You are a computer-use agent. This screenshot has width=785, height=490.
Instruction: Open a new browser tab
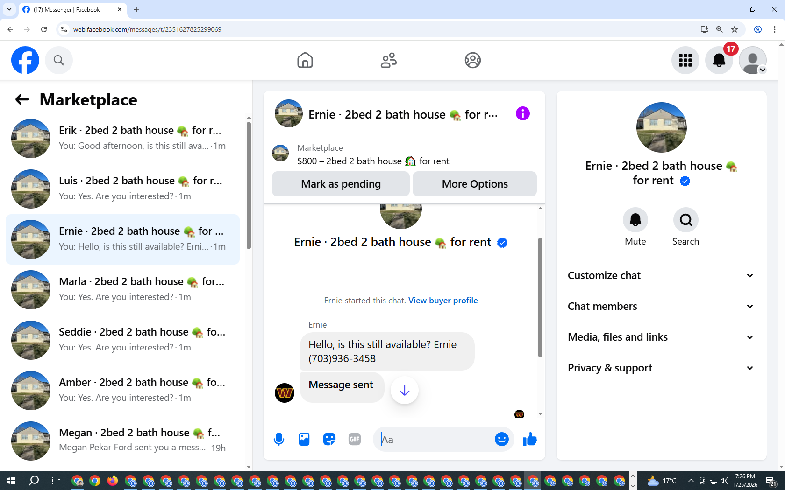point(136,9)
